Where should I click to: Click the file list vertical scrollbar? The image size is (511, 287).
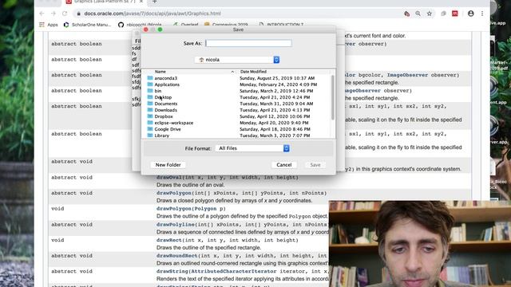click(x=332, y=97)
